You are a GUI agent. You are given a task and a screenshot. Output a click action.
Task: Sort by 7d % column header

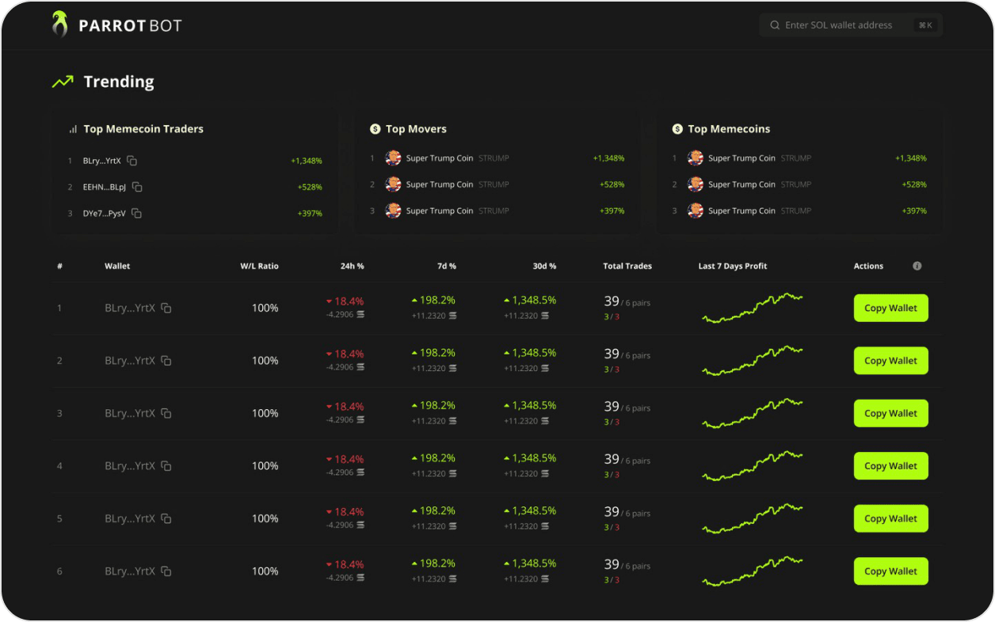pos(447,266)
